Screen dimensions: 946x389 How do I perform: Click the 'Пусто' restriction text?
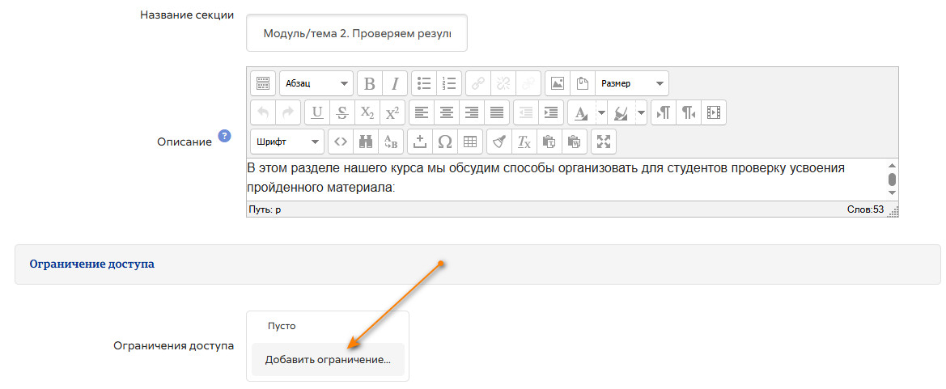(282, 326)
